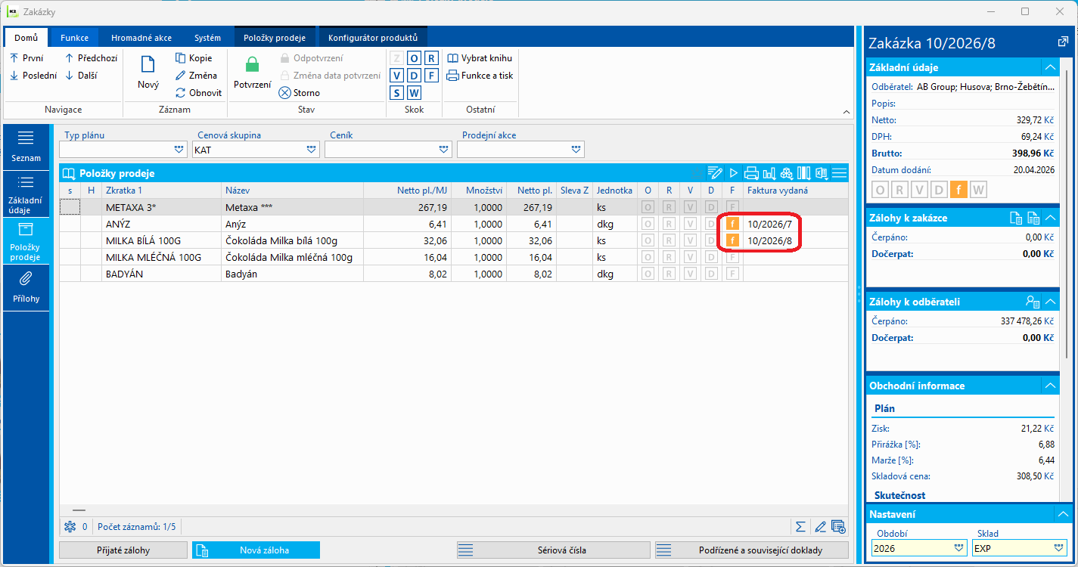Toggle the R jump button in Skok group
The image size is (1078, 567).
tap(431, 58)
